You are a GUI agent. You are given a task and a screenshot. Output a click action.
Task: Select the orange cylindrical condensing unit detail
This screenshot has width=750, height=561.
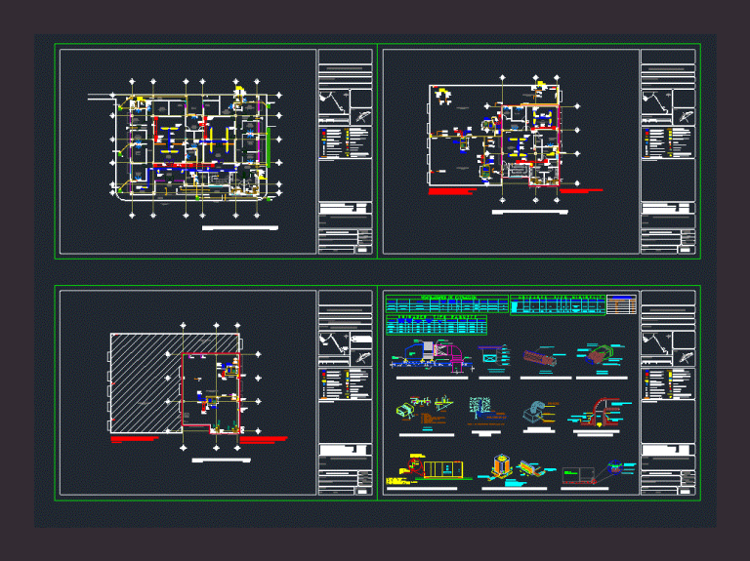tap(500, 465)
